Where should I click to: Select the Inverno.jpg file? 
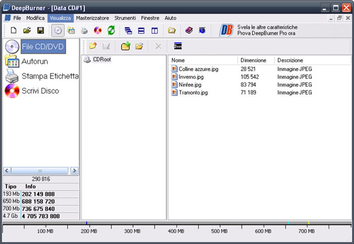tap(191, 77)
